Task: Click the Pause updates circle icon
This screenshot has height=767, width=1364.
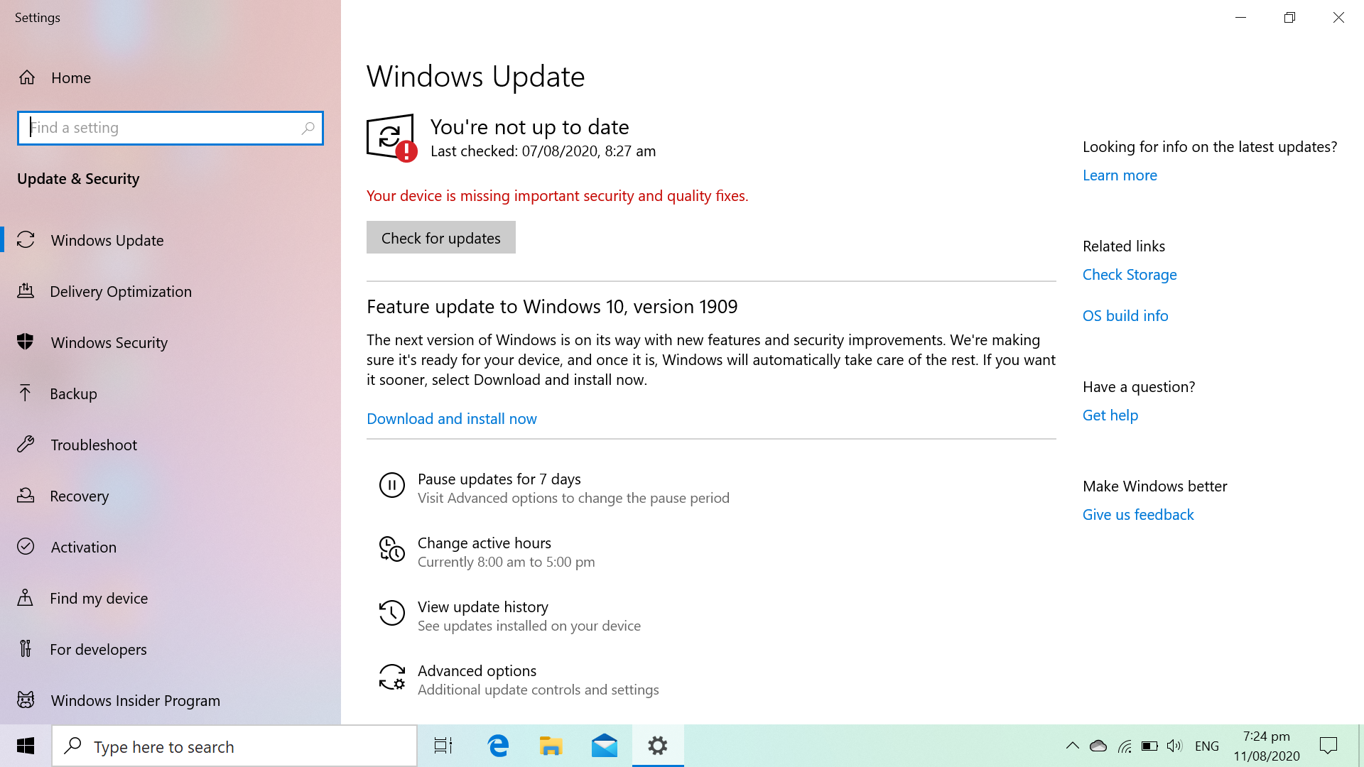Action: click(391, 486)
